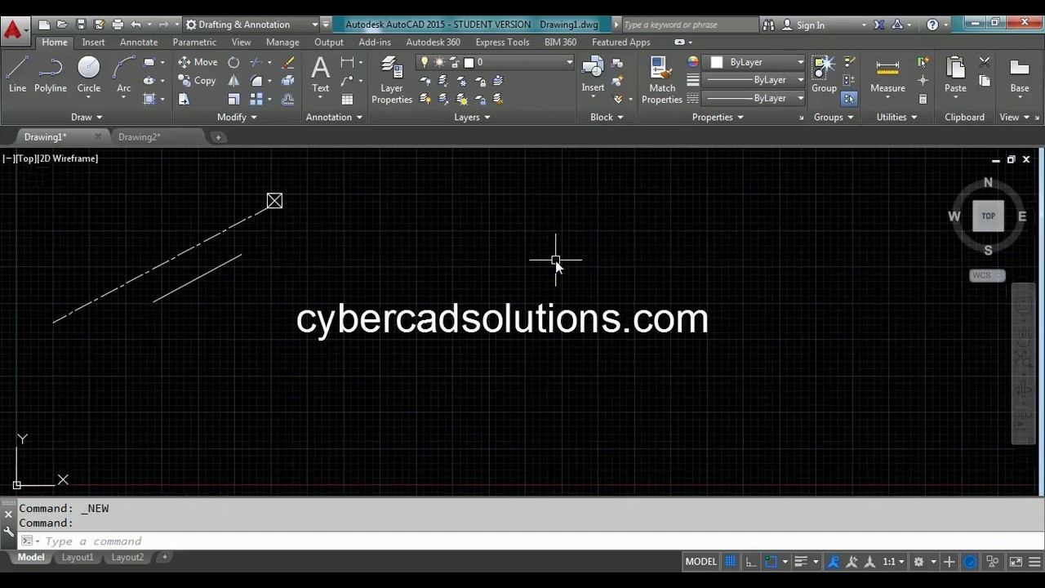
Task: Switch to the Drawing2 file tab
Action: (x=139, y=137)
